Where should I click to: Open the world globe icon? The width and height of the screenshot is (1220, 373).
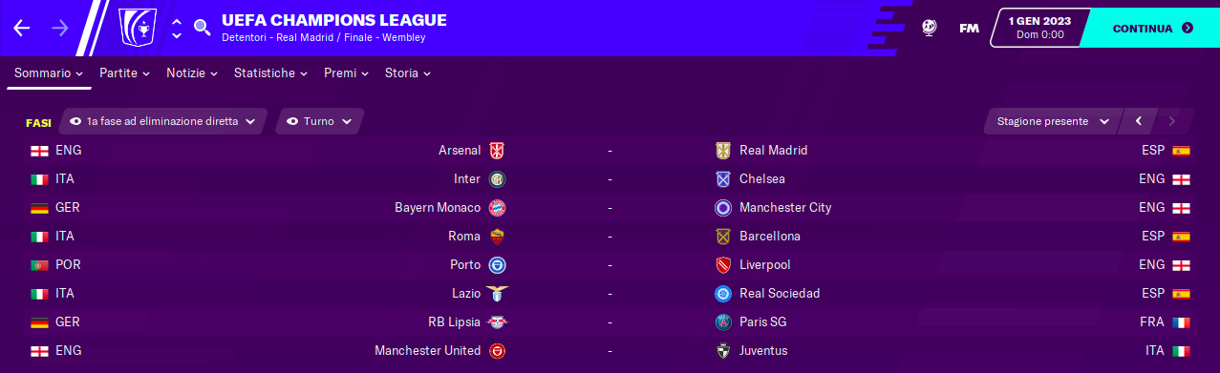pos(929,28)
